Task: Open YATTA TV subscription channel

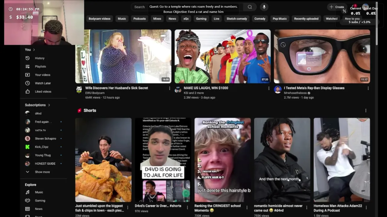Action: click(40, 130)
